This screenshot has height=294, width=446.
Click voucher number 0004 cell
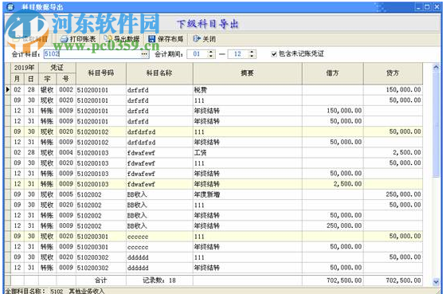click(66, 152)
